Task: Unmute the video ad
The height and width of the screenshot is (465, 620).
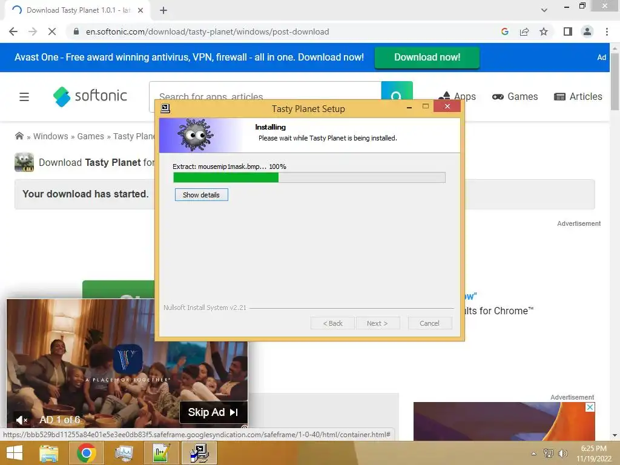Action: 22,420
